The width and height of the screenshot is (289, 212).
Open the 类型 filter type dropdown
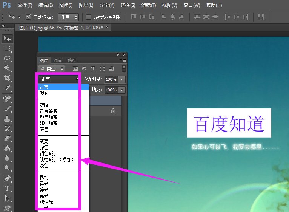pos(51,69)
